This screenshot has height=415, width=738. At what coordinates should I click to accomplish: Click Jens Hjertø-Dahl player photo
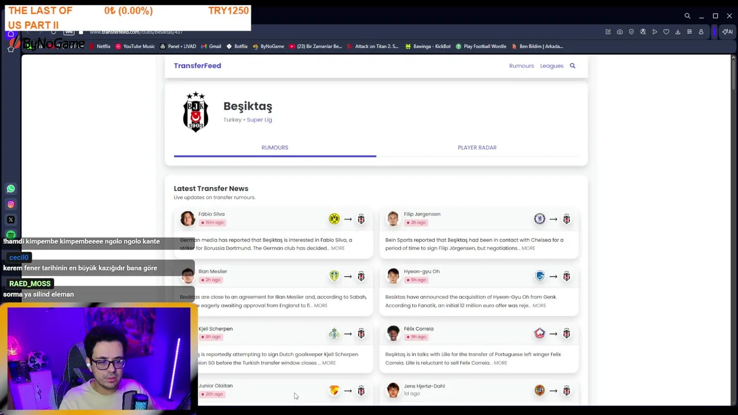(393, 390)
